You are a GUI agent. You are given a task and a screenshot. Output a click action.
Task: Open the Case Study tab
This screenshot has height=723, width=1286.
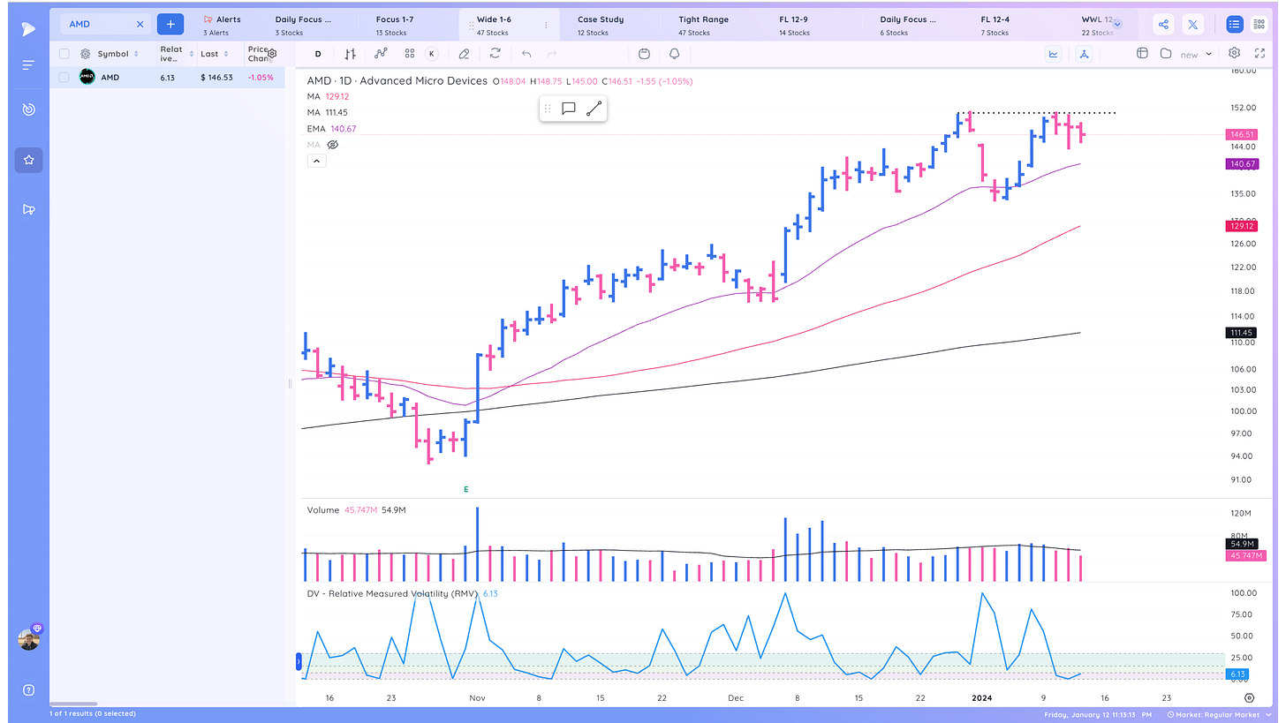coord(601,25)
